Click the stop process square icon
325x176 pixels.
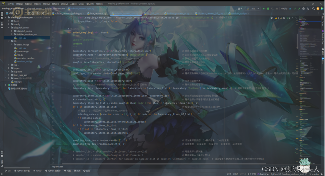tap(277, 9)
